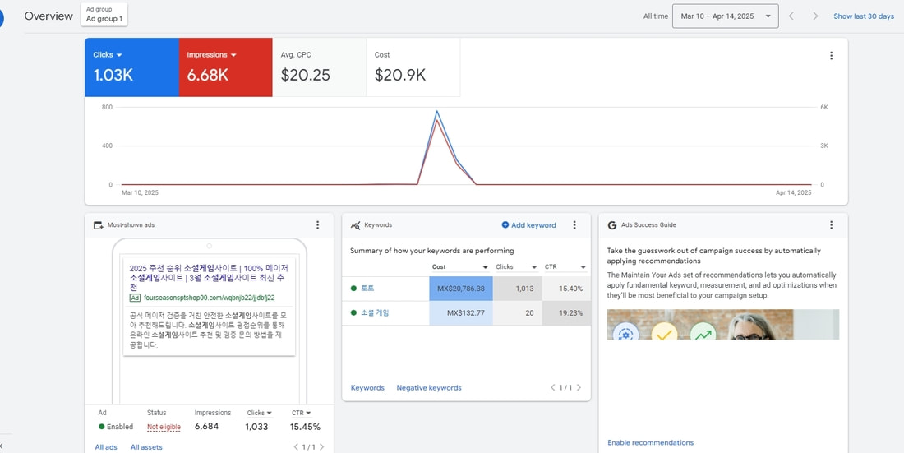Click Enable recommendations link

pos(650,442)
